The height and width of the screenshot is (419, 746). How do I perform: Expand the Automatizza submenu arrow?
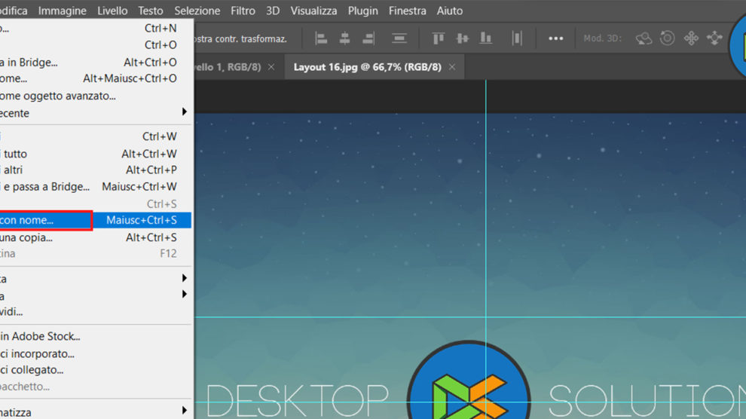pyautogui.click(x=184, y=411)
